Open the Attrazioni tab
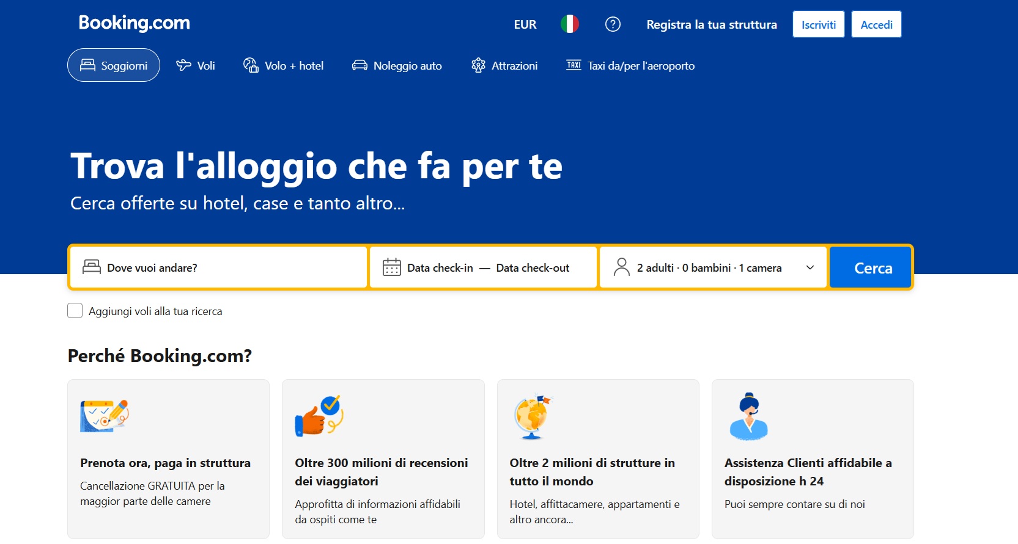This screenshot has height=544, width=1018. 504,65
